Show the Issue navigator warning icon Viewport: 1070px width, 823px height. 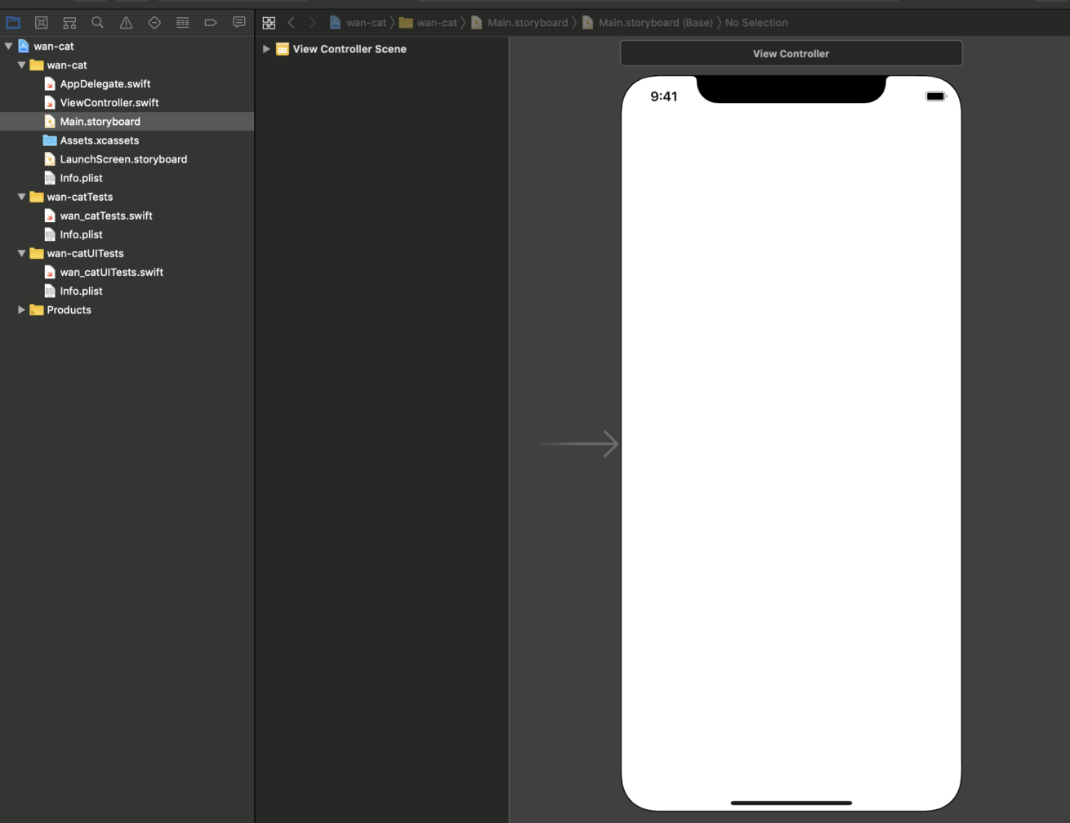(x=126, y=23)
